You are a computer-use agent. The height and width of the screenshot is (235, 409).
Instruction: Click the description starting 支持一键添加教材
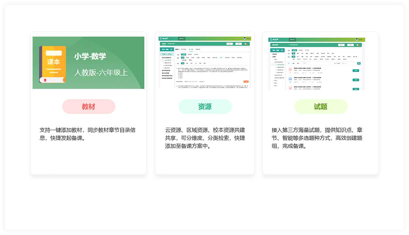(87, 134)
